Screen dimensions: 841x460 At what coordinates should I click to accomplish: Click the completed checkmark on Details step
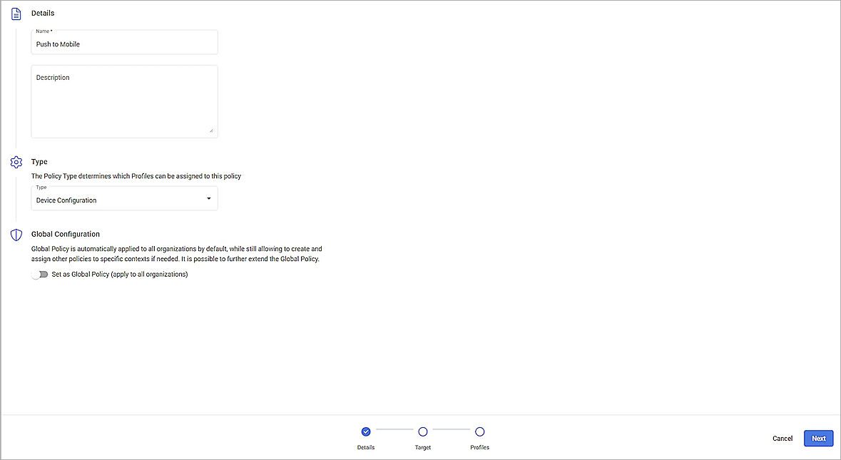[x=366, y=431]
